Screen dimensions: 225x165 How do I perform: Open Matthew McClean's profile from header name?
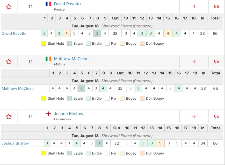tap(71, 59)
